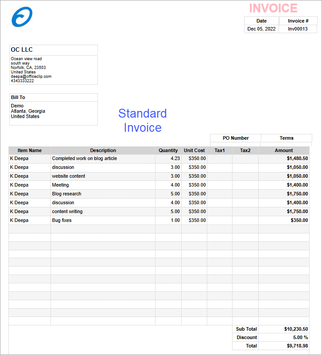
Task: Click the Amount column header
Action: (283, 150)
